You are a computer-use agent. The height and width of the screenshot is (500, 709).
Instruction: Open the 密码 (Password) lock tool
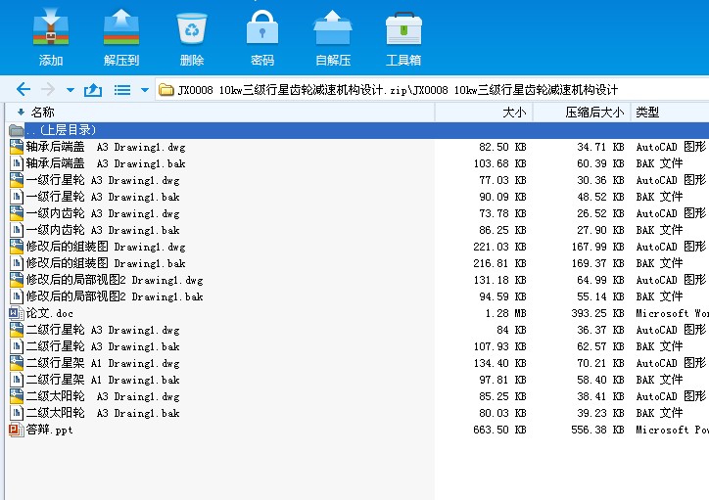(x=262, y=28)
